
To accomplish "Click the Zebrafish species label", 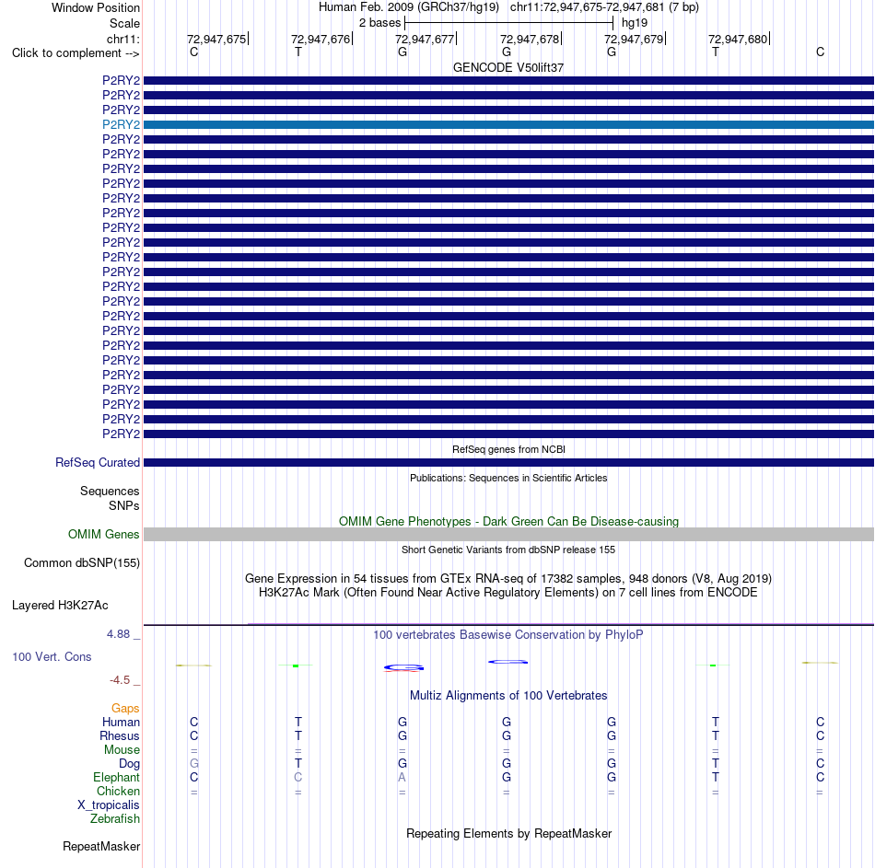I will (x=115, y=818).
